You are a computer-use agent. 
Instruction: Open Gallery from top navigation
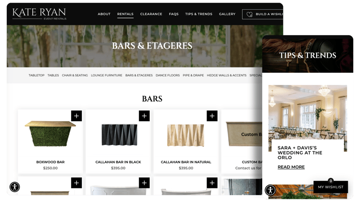coord(227,14)
